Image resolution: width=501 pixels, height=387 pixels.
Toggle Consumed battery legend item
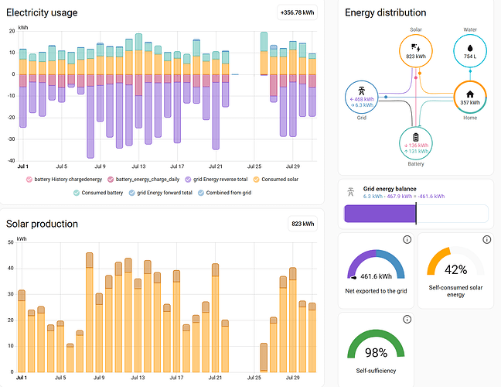[98, 193]
